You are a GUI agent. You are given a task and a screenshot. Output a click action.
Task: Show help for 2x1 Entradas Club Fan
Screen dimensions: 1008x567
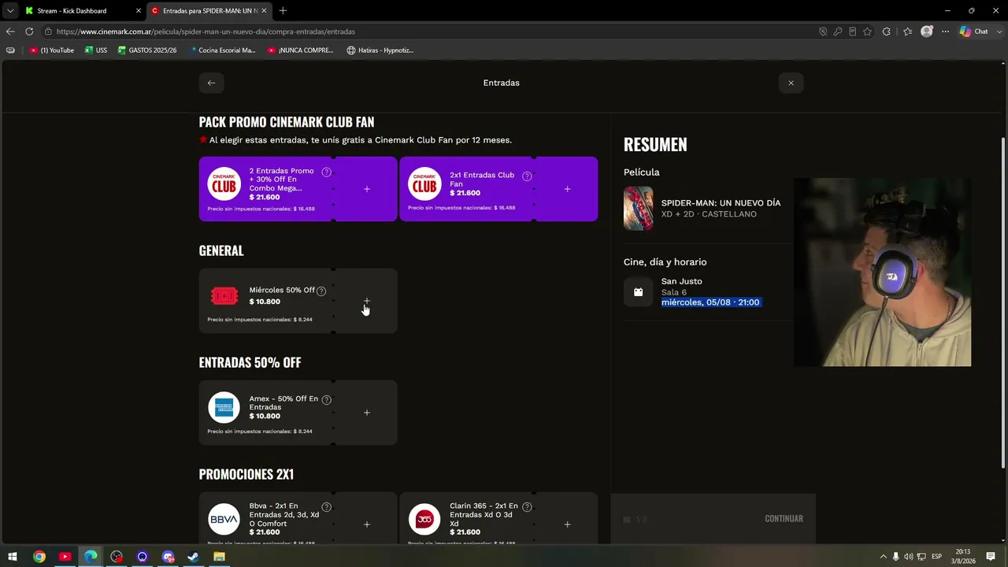point(527,176)
